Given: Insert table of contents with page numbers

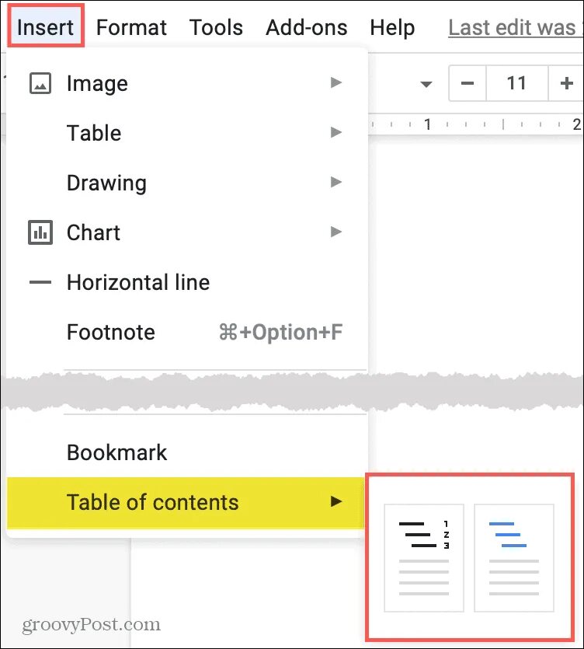Looking at the screenshot, I should click(424, 557).
